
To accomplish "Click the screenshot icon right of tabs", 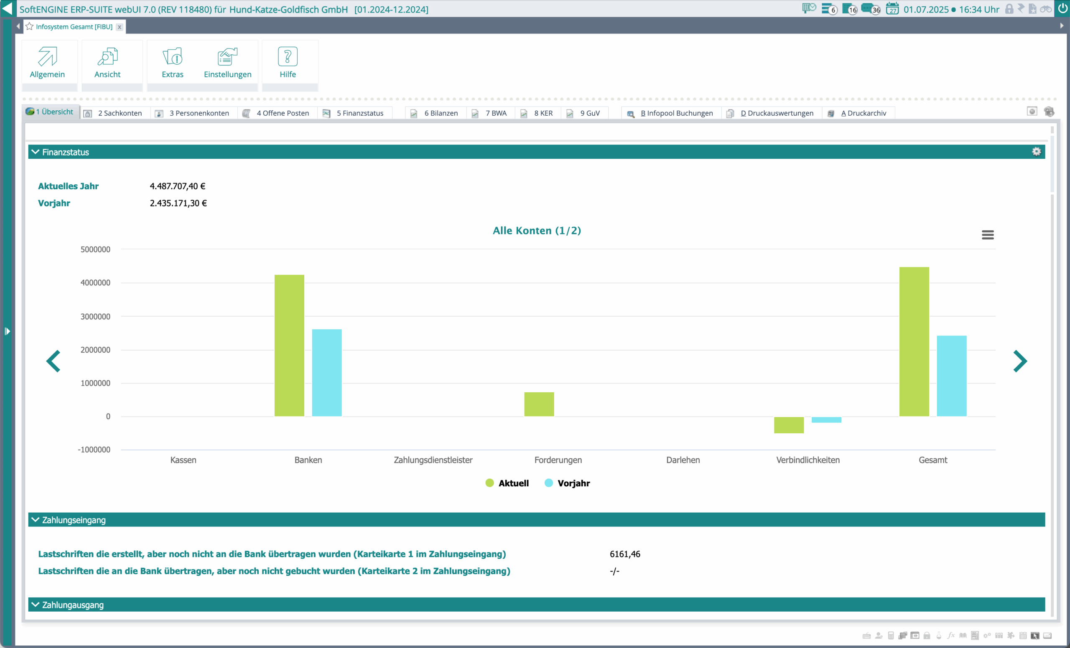I will point(1032,112).
